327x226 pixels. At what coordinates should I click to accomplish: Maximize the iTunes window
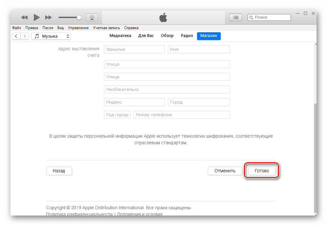[305, 13]
